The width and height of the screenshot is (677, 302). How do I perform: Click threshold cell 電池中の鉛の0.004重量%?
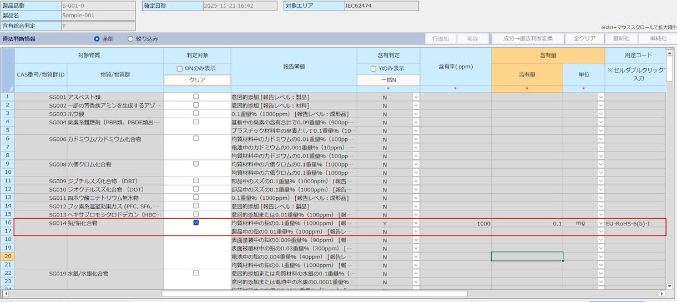(294, 256)
